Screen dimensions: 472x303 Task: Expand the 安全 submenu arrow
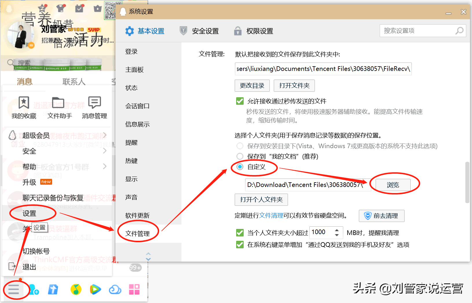click(105, 151)
